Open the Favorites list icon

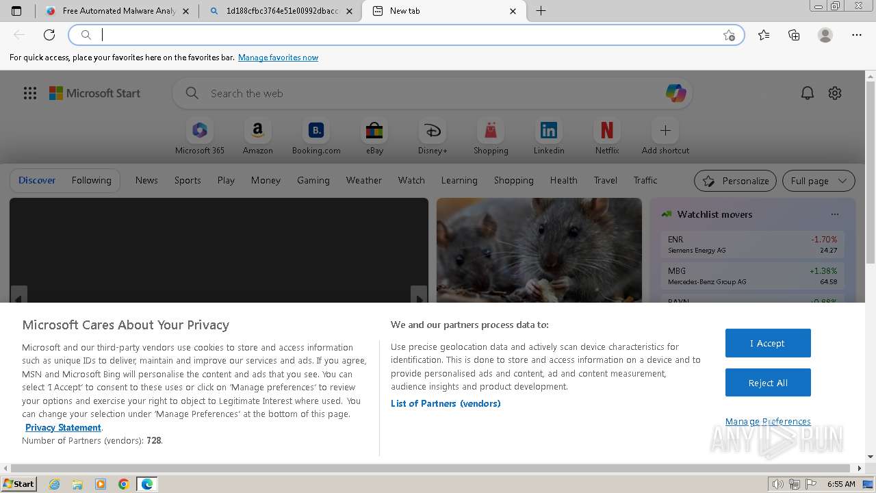[764, 35]
